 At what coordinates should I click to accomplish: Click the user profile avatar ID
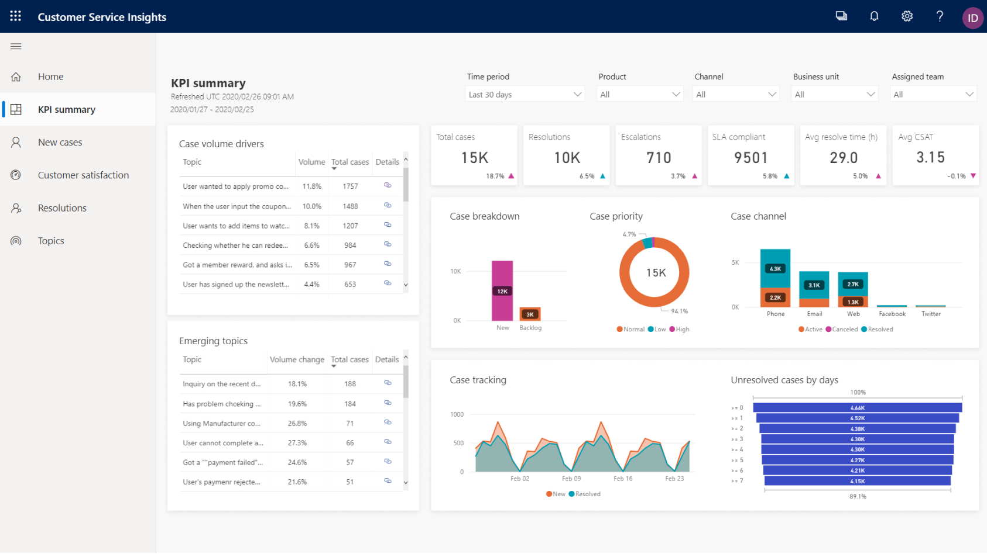(x=972, y=18)
